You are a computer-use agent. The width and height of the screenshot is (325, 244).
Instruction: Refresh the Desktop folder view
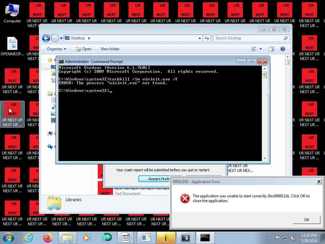click(x=207, y=38)
